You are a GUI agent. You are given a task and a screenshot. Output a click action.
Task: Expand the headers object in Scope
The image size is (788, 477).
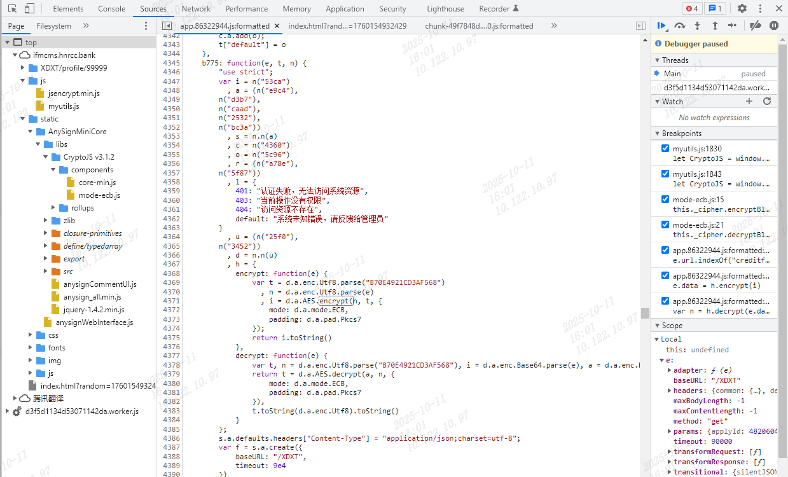coord(669,391)
